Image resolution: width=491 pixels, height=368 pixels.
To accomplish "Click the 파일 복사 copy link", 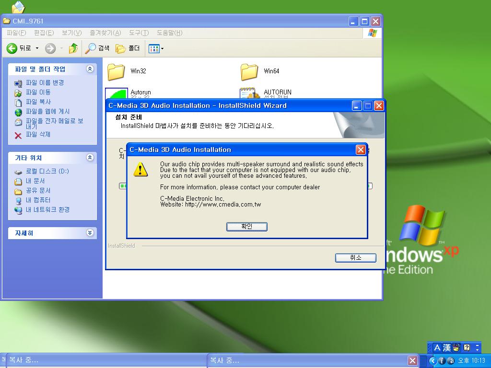I will 38,102.
